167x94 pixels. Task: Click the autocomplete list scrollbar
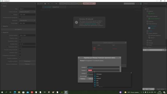point(131,73)
